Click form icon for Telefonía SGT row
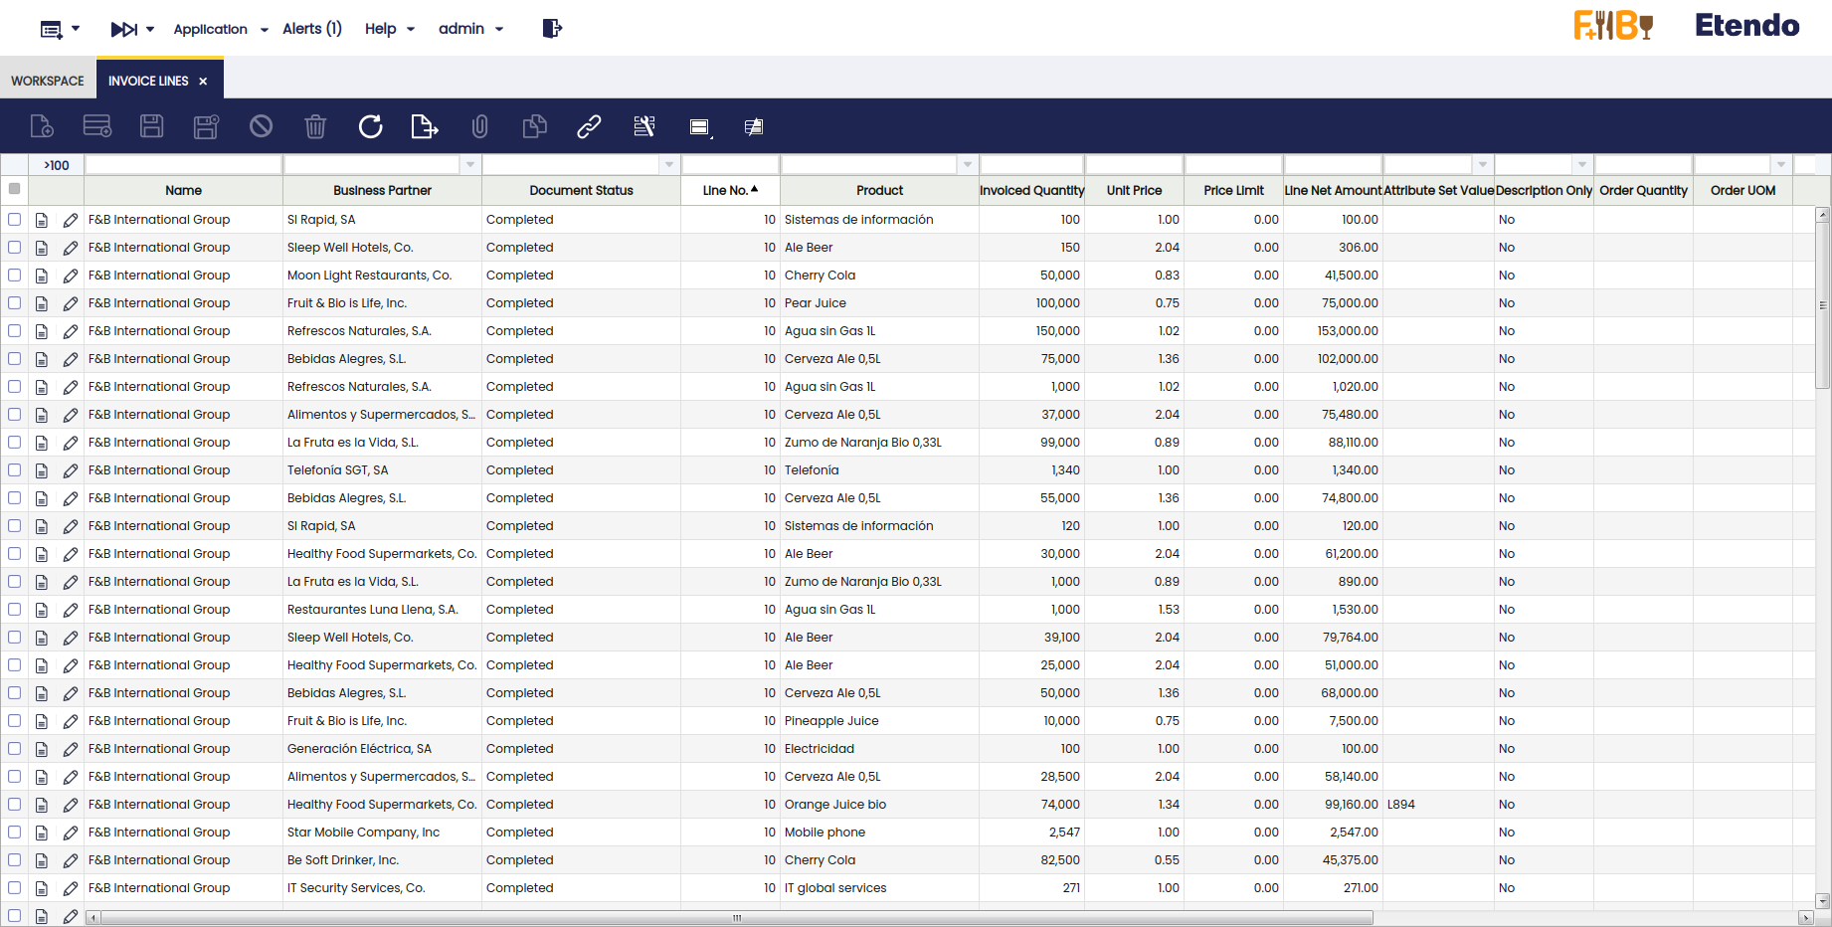Image resolution: width=1832 pixels, height=927 pixels. (42, 470)
